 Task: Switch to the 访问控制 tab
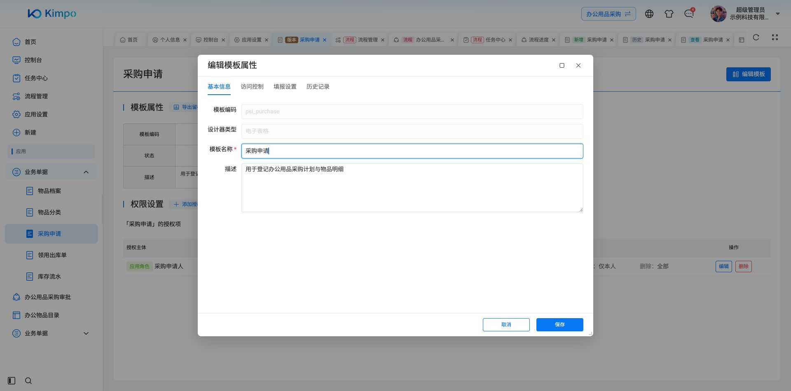point(252,86)
